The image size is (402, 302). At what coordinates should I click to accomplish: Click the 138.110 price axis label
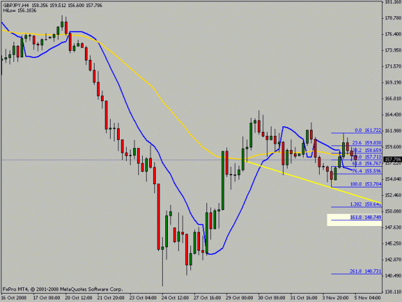(x=393, y=292)
